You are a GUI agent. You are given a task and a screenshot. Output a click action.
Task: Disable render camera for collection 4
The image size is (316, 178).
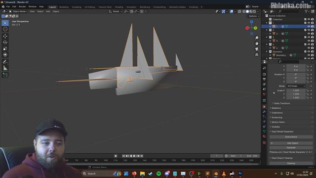pos(313,44)
